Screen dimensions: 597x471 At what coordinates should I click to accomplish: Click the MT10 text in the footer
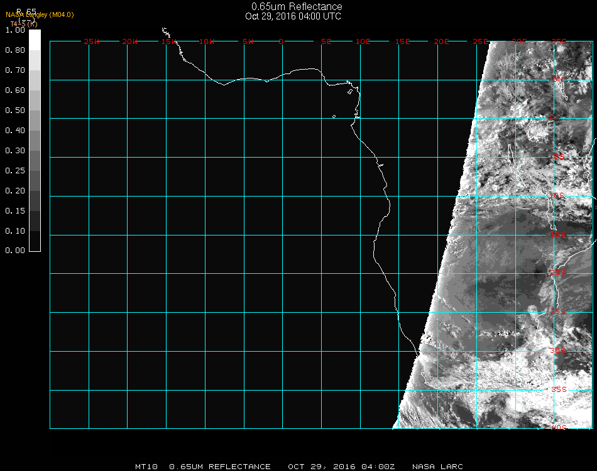click(x=146, y=467)
